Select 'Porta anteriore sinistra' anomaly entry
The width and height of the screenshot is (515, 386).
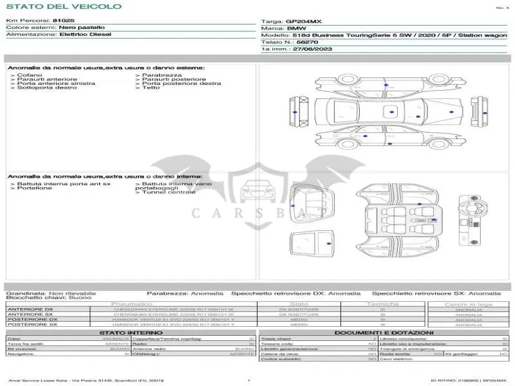(53, 84)
